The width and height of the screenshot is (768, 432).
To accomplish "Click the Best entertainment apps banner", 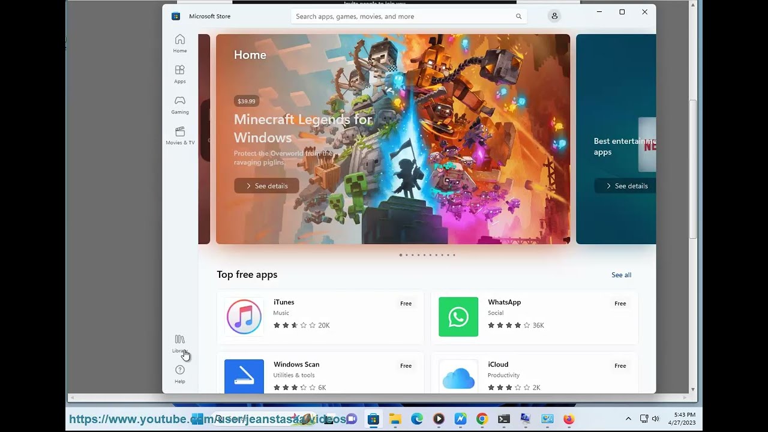I will point(616,139).
